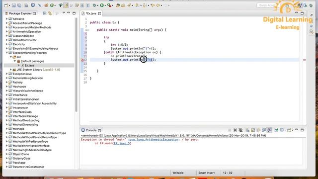Toggle Show Console on Standard Error change
Image resolution: width=318 pixels, height=179 pixels.
point(269,130)
